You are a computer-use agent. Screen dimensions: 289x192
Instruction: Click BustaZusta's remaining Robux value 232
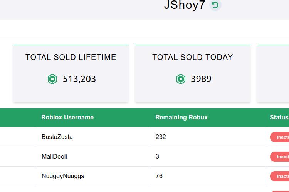pyautogui.click(x=161, y=137)
